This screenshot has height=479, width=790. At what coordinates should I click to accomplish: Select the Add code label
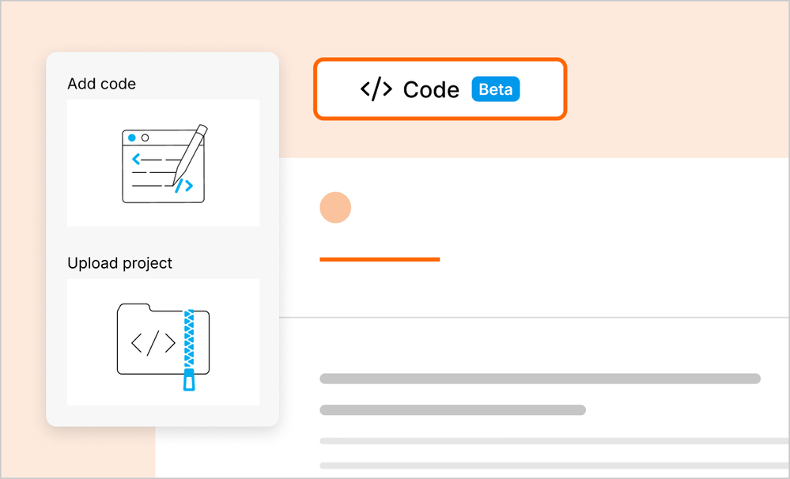tap(101, 84)
